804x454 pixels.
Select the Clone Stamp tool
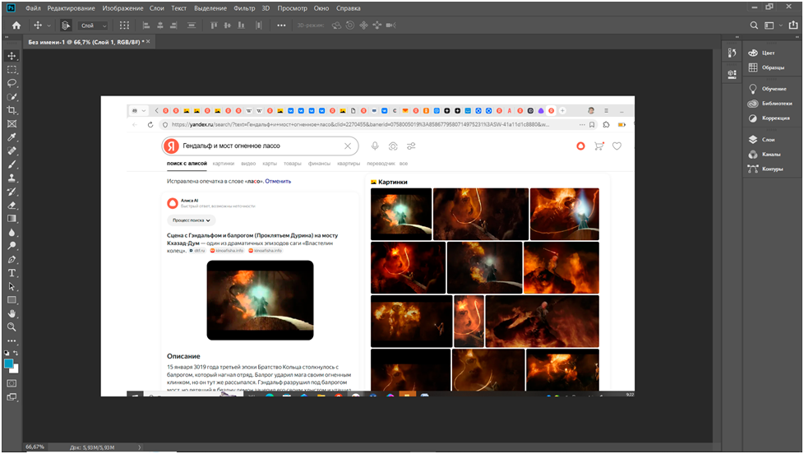(x=12, y=178)
